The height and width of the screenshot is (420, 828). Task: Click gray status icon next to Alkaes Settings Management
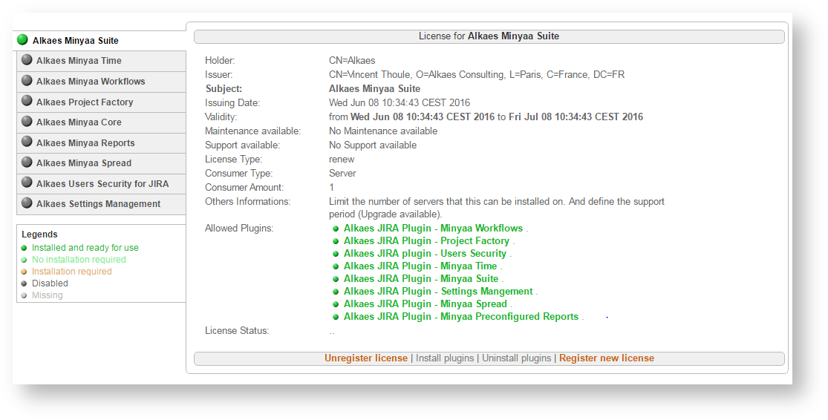pyautogui.click(x=27, y=203)
